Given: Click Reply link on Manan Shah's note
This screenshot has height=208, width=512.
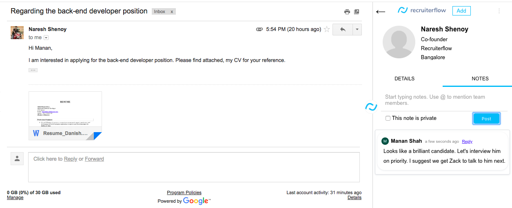Looking at the screenshot, I should (467, 142).
